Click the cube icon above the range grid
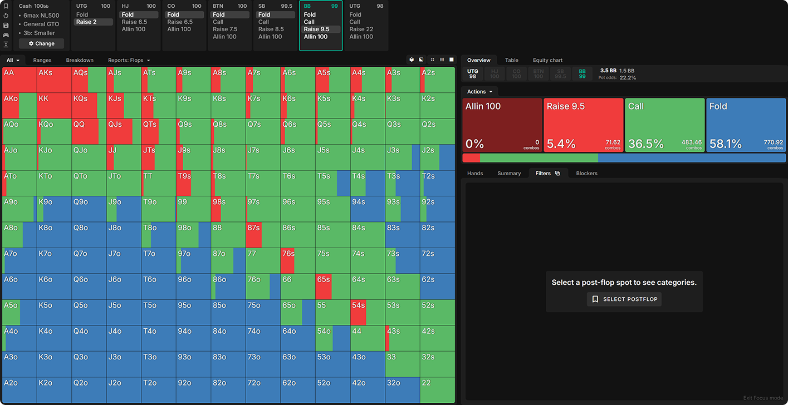The height and width of the screenshot is (405, 788). tap(412, 60)
